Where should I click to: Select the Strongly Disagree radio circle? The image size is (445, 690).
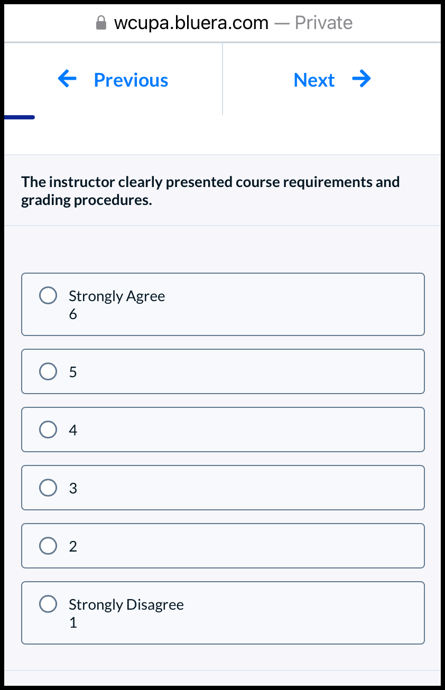pos(48,604)
